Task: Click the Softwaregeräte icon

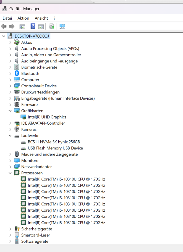Action: click(17, 241)
